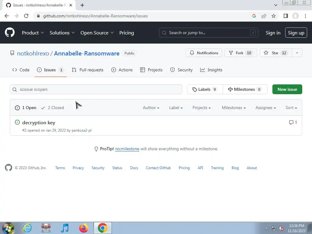
Task: Click the Sign up button
Action: pyautogui.click(x=296, y=33)
